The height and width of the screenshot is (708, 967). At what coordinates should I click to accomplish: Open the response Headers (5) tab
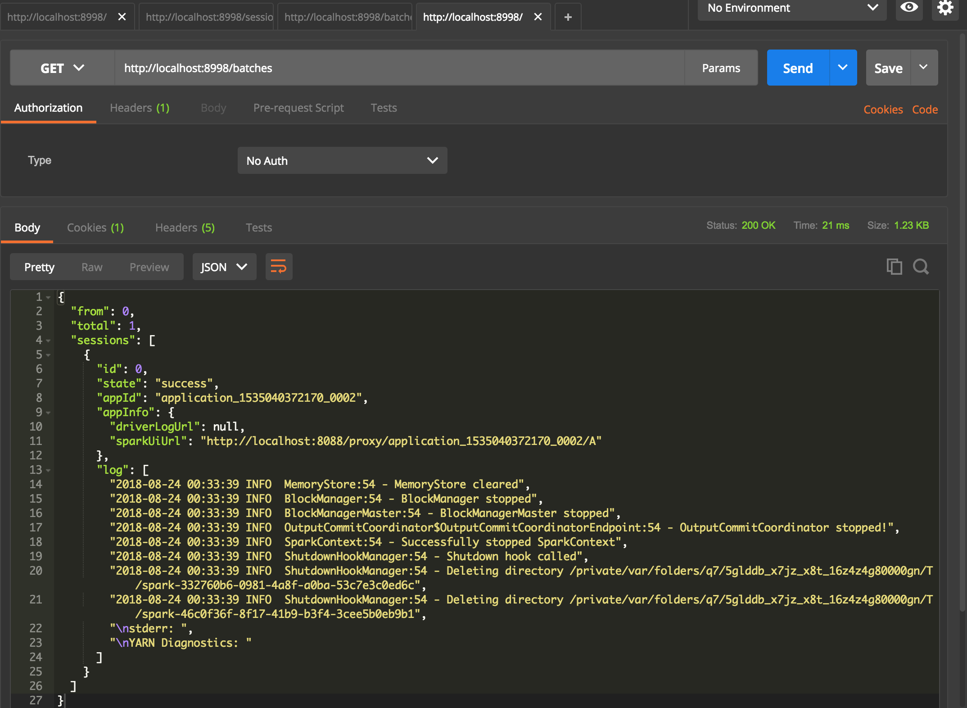coord(185,228)
